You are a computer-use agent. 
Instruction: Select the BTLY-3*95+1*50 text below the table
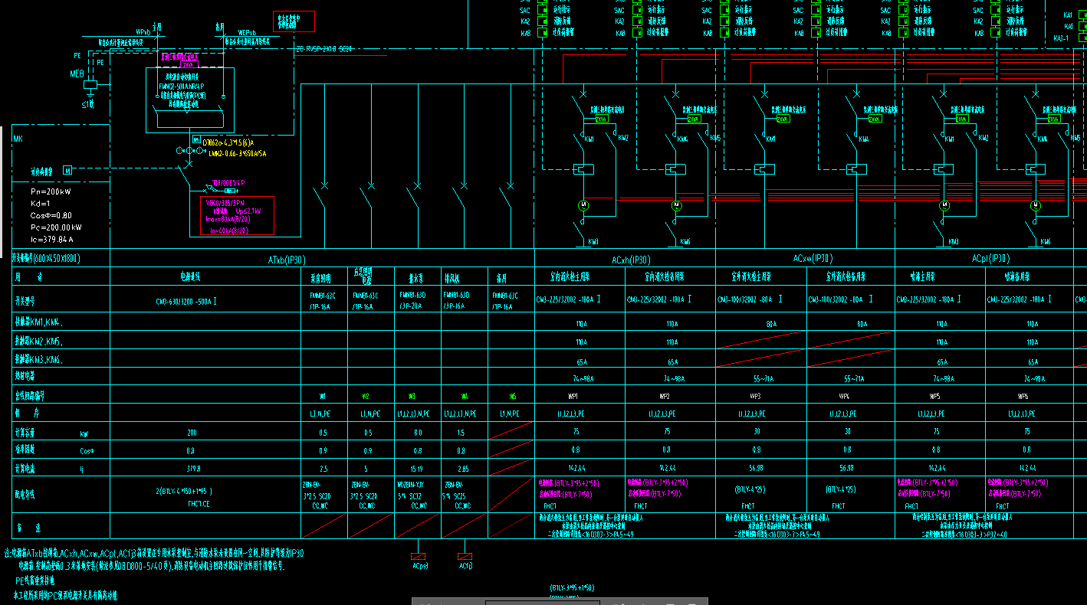pos(571,588)
